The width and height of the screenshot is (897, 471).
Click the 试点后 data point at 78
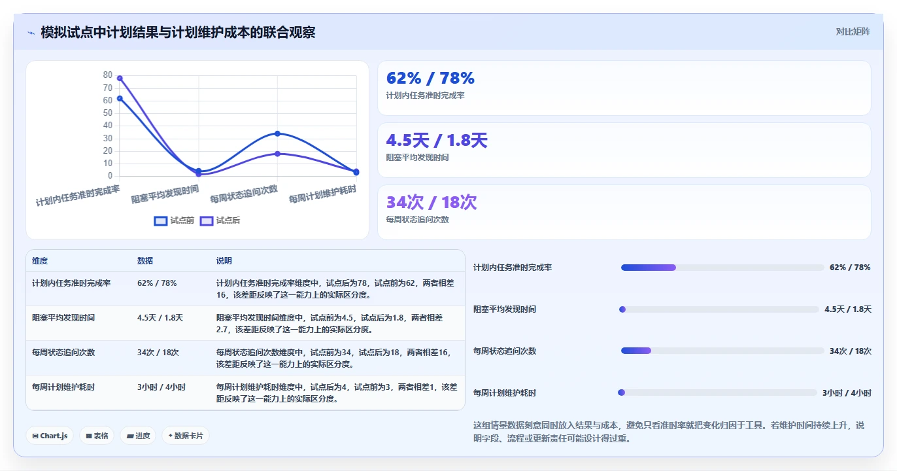point(120,78)
